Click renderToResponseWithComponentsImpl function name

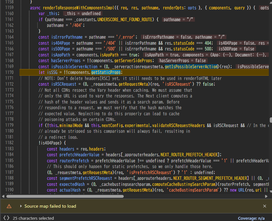point(78,8)
